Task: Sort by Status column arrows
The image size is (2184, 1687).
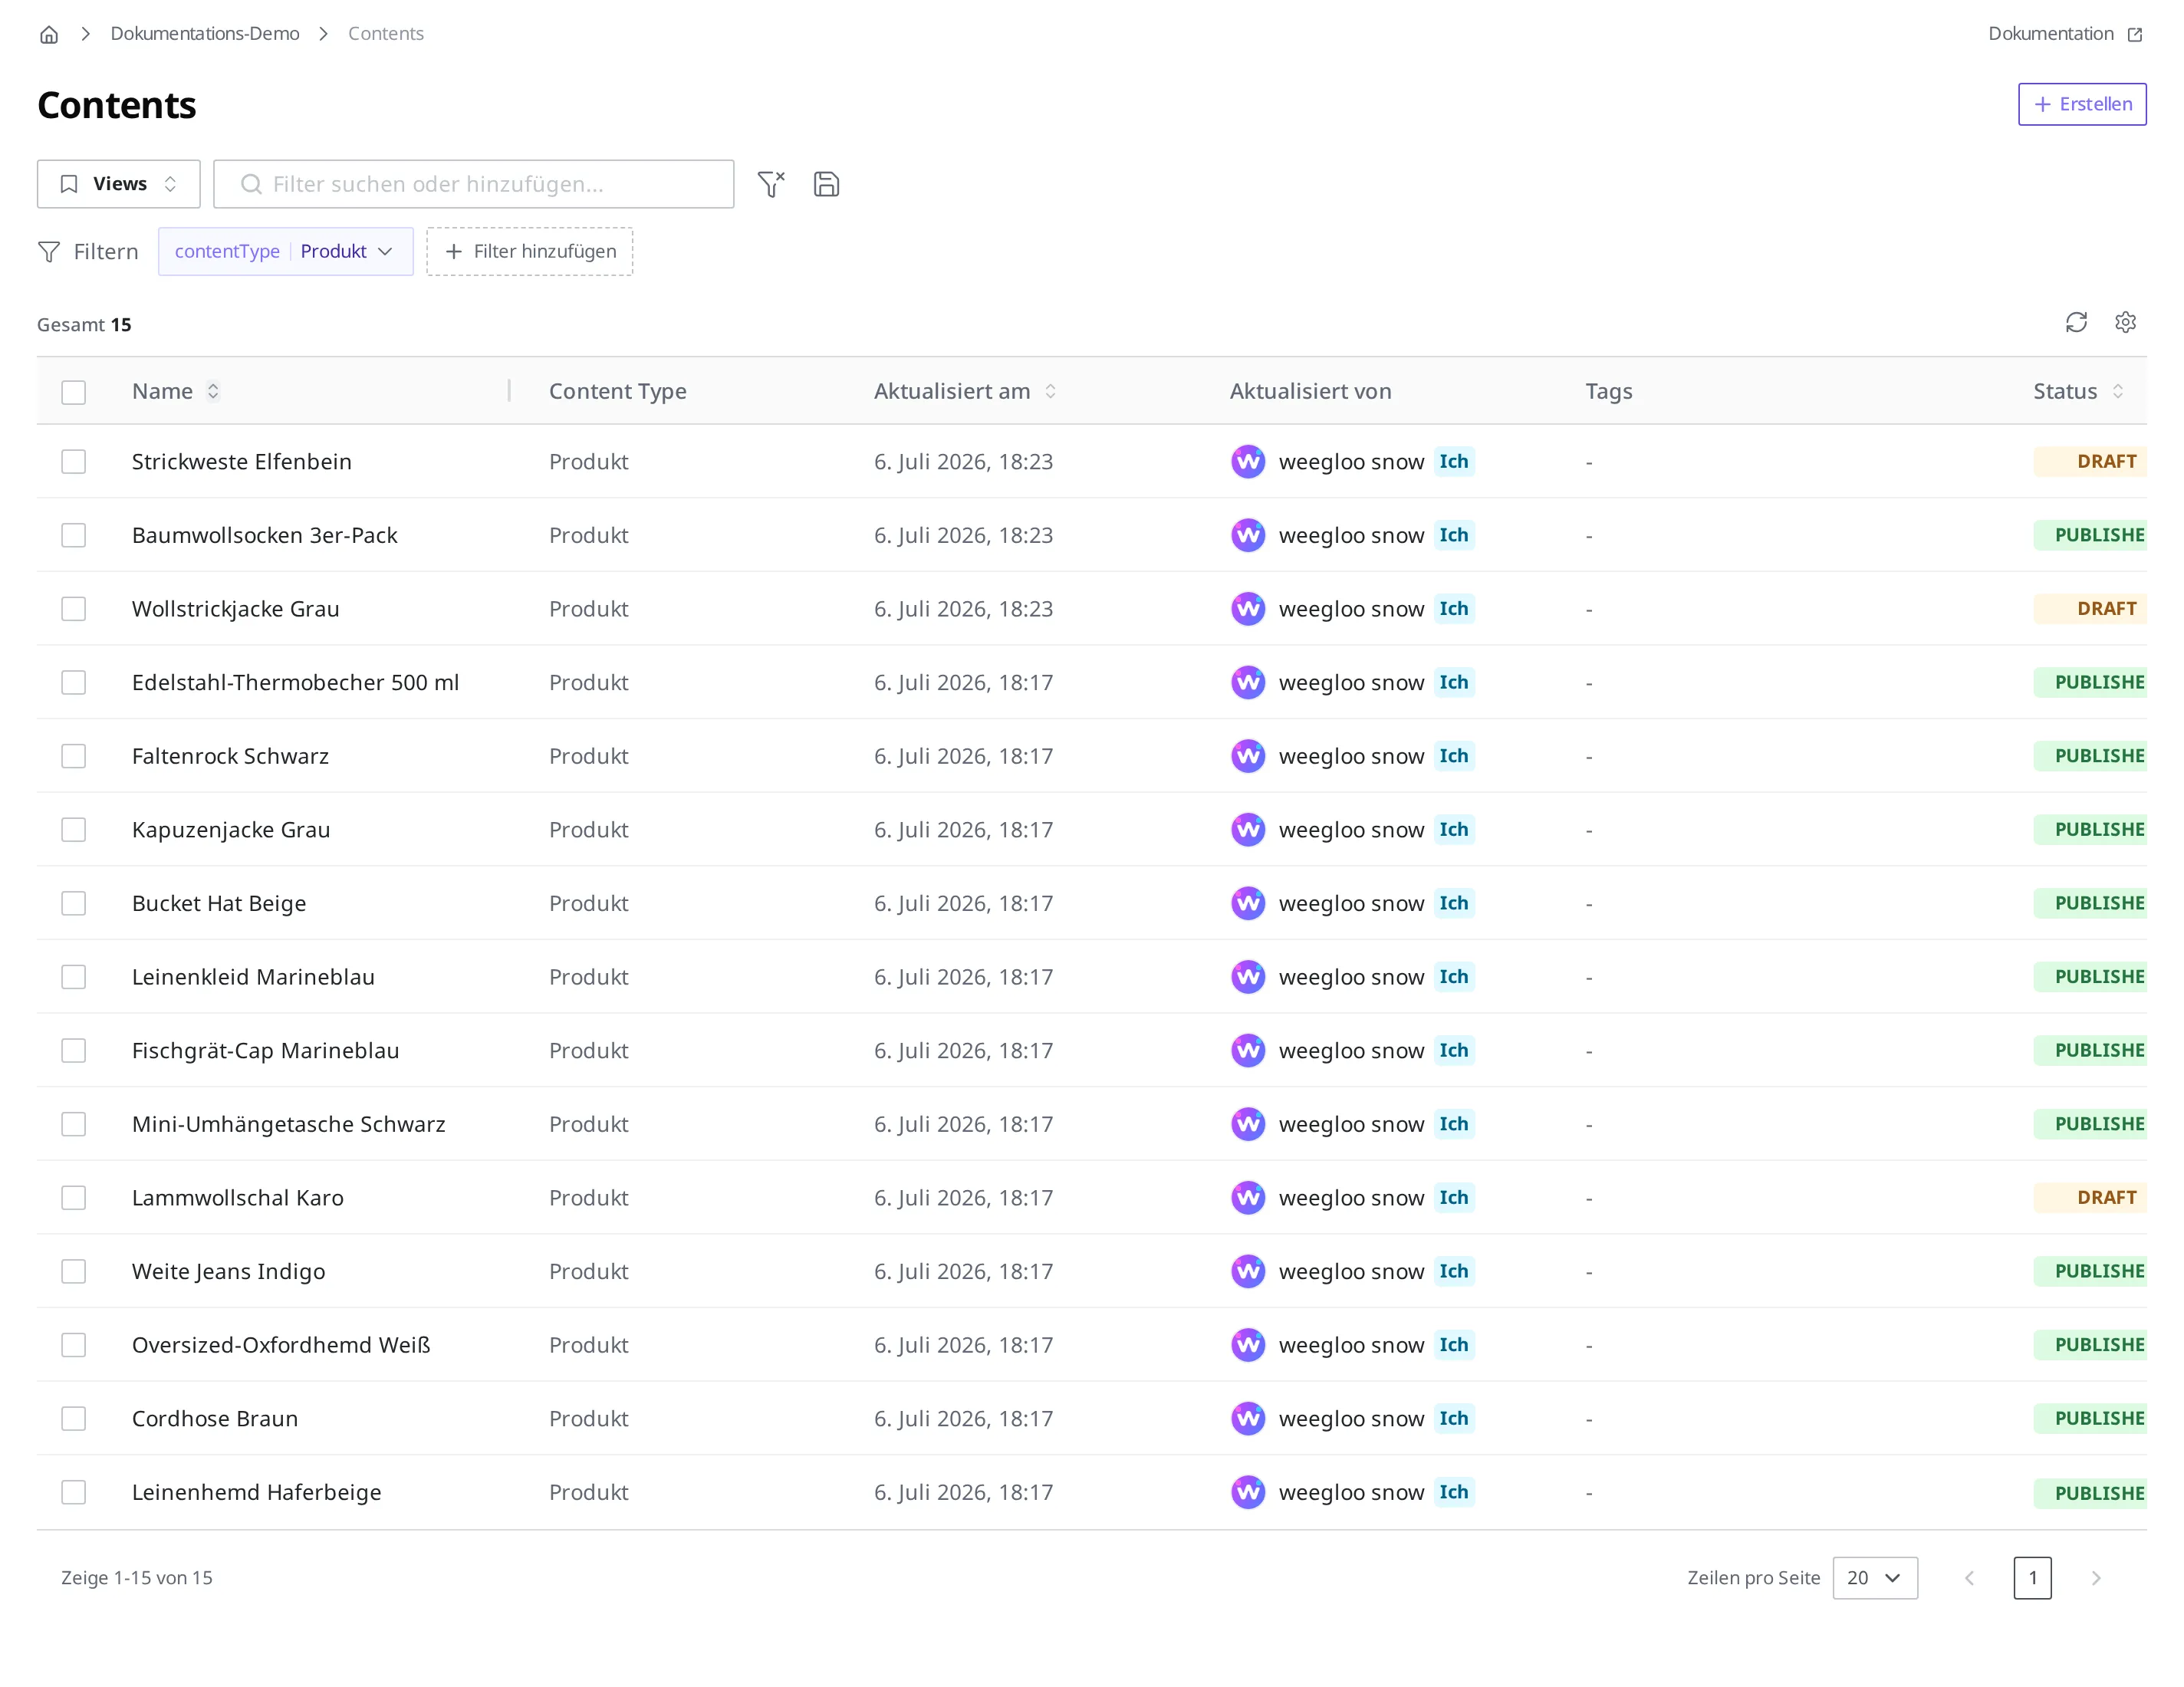Action: (2117, 391)
